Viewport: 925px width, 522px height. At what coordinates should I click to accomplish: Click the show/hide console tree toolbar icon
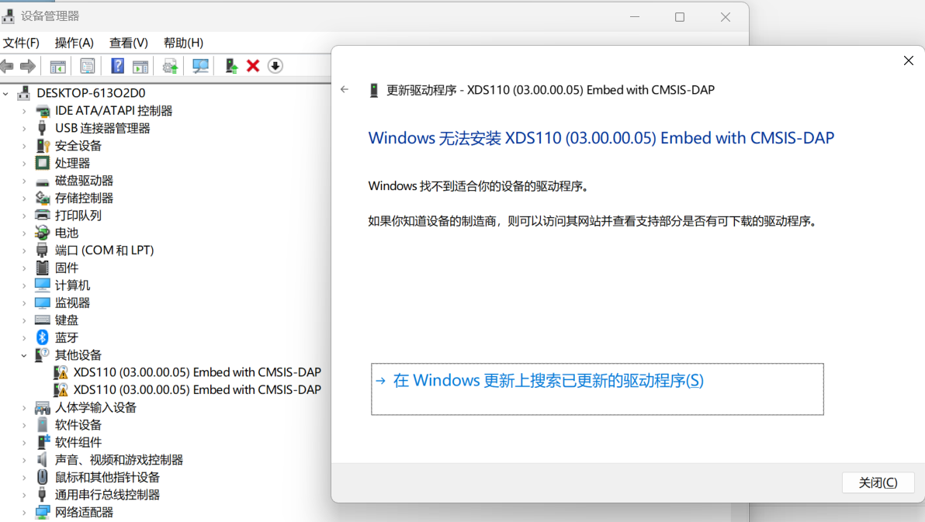point(57,66)
